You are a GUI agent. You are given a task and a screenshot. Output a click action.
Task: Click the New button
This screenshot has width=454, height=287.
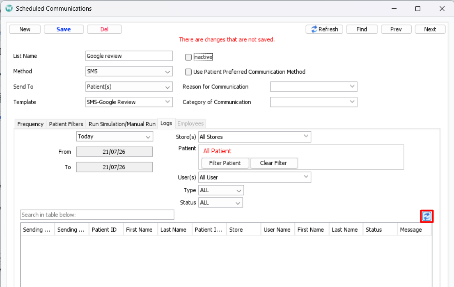pos(25,29)
